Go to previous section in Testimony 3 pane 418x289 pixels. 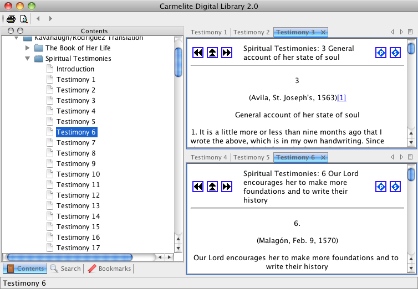tap(198, 53)
